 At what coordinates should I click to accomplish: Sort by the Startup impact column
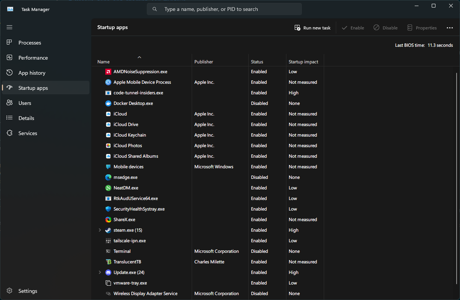(x=303, y=62)
